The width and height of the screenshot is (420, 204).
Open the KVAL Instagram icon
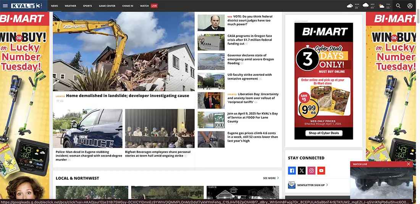[x=311, y=171]
